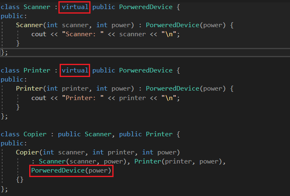Viewport: 290px width, 196px height.
Task: Click "Printer(printer, power)" in the Copier initializer list
Action: (x=178, y=161)
